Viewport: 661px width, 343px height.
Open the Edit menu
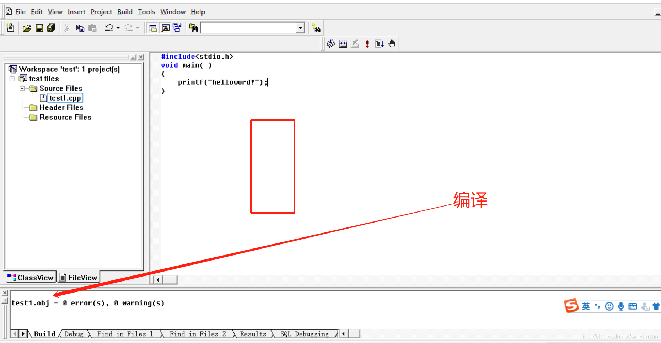(37, 12)
